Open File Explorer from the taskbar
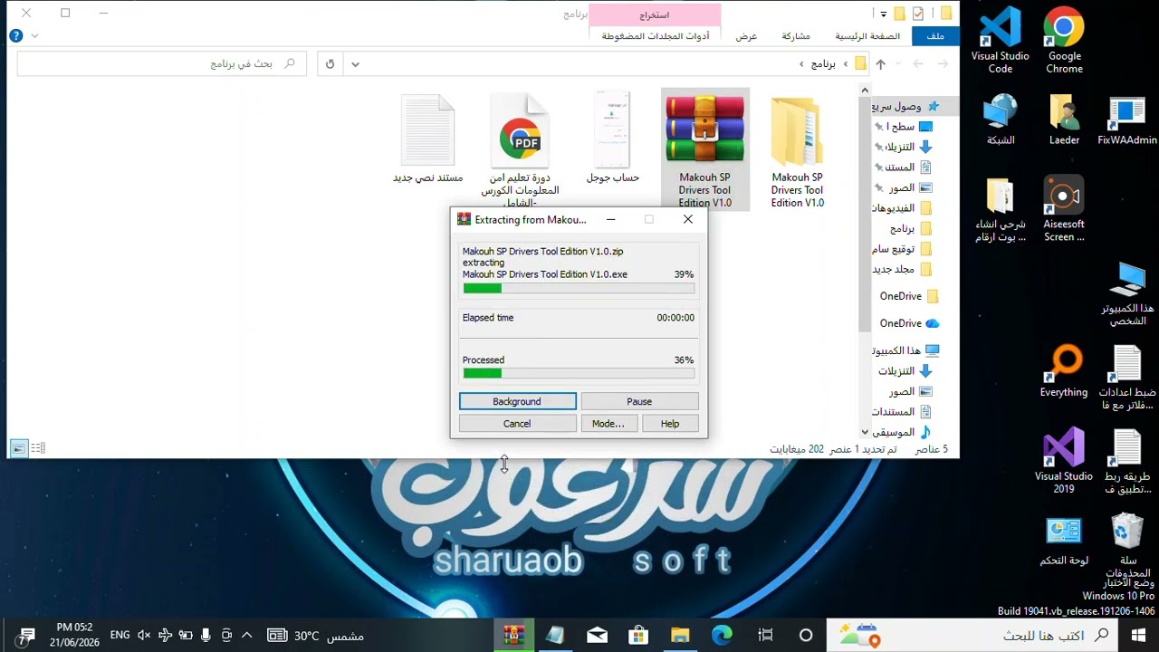The width and height of the screenshot is (1159, 652). click(x=680, y=635)
